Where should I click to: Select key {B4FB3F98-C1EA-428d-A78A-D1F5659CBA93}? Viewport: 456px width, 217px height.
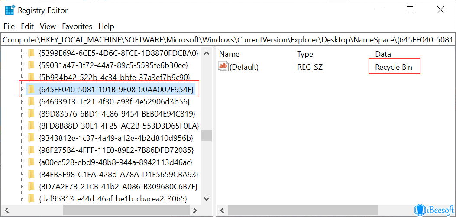coord(118,175)
